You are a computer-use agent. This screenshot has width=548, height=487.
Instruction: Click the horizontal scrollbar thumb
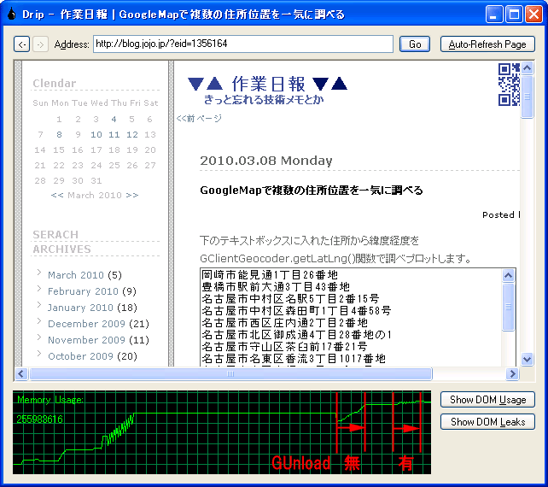[x=230, y=373]
